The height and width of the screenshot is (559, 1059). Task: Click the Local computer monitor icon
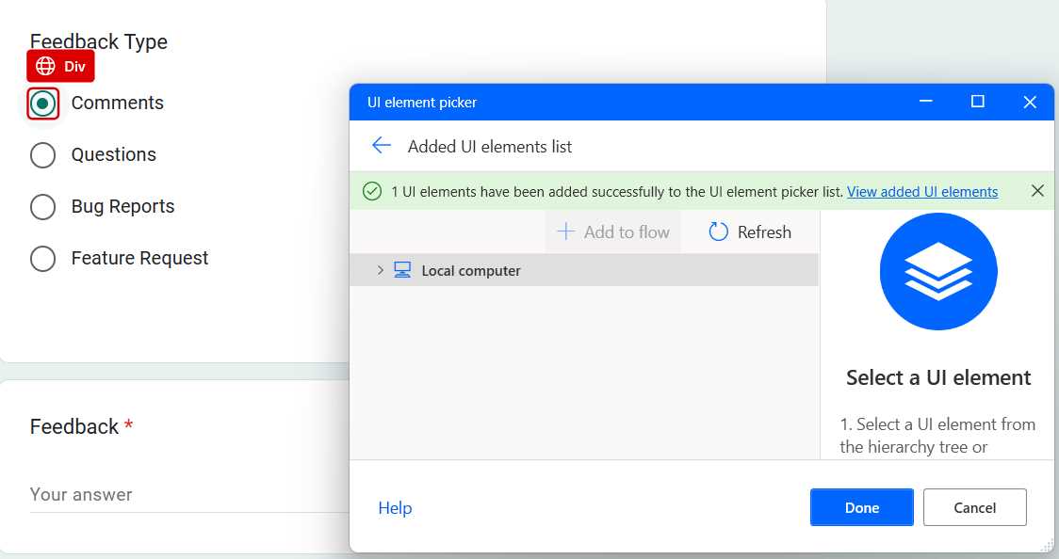pos(402,270)
